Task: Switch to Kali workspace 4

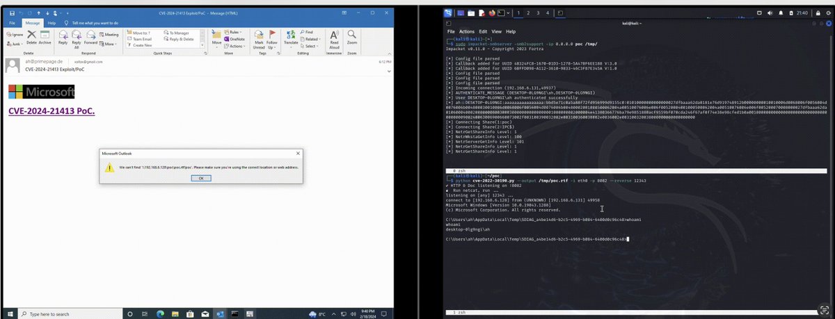Action: (548, 13)
